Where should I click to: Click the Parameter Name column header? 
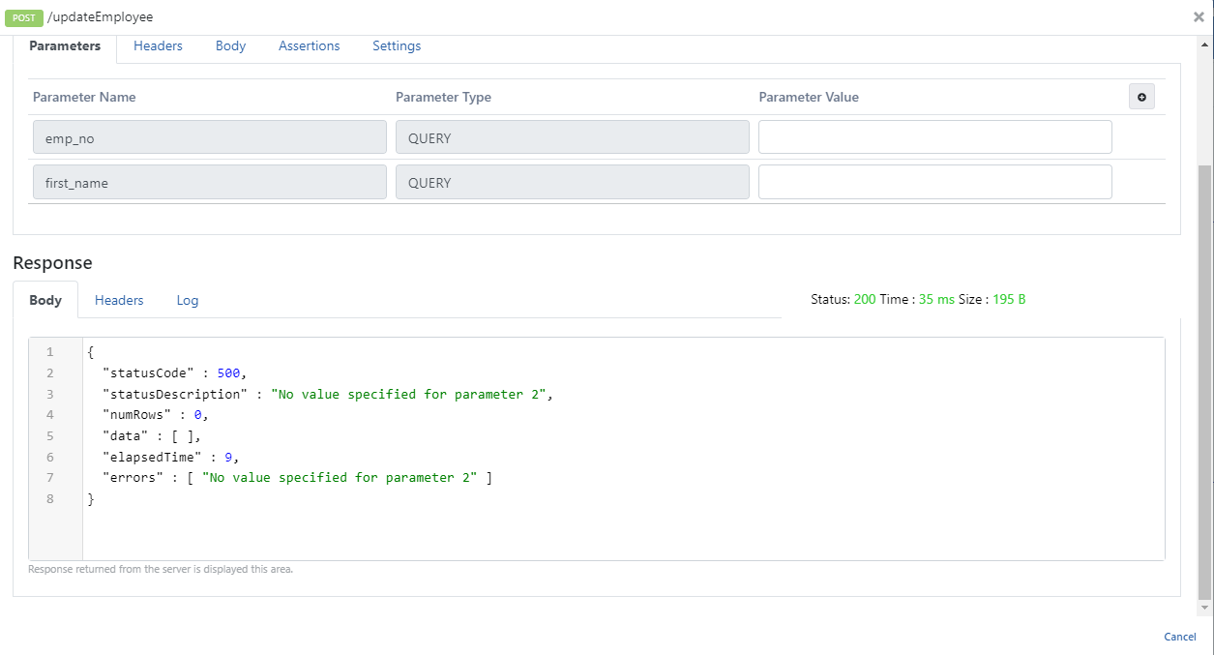click(x=84, y=97)
